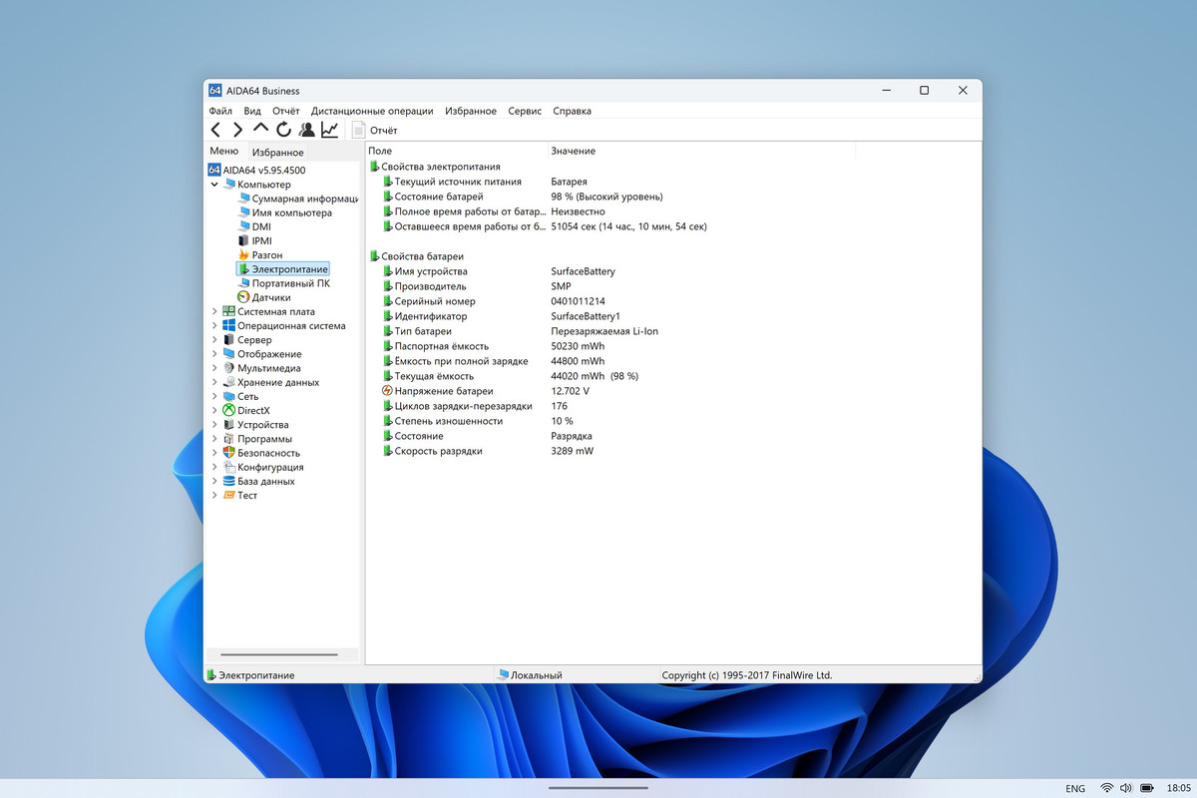Open the 18:05 clock in taskbar

tap(1178, 788)
